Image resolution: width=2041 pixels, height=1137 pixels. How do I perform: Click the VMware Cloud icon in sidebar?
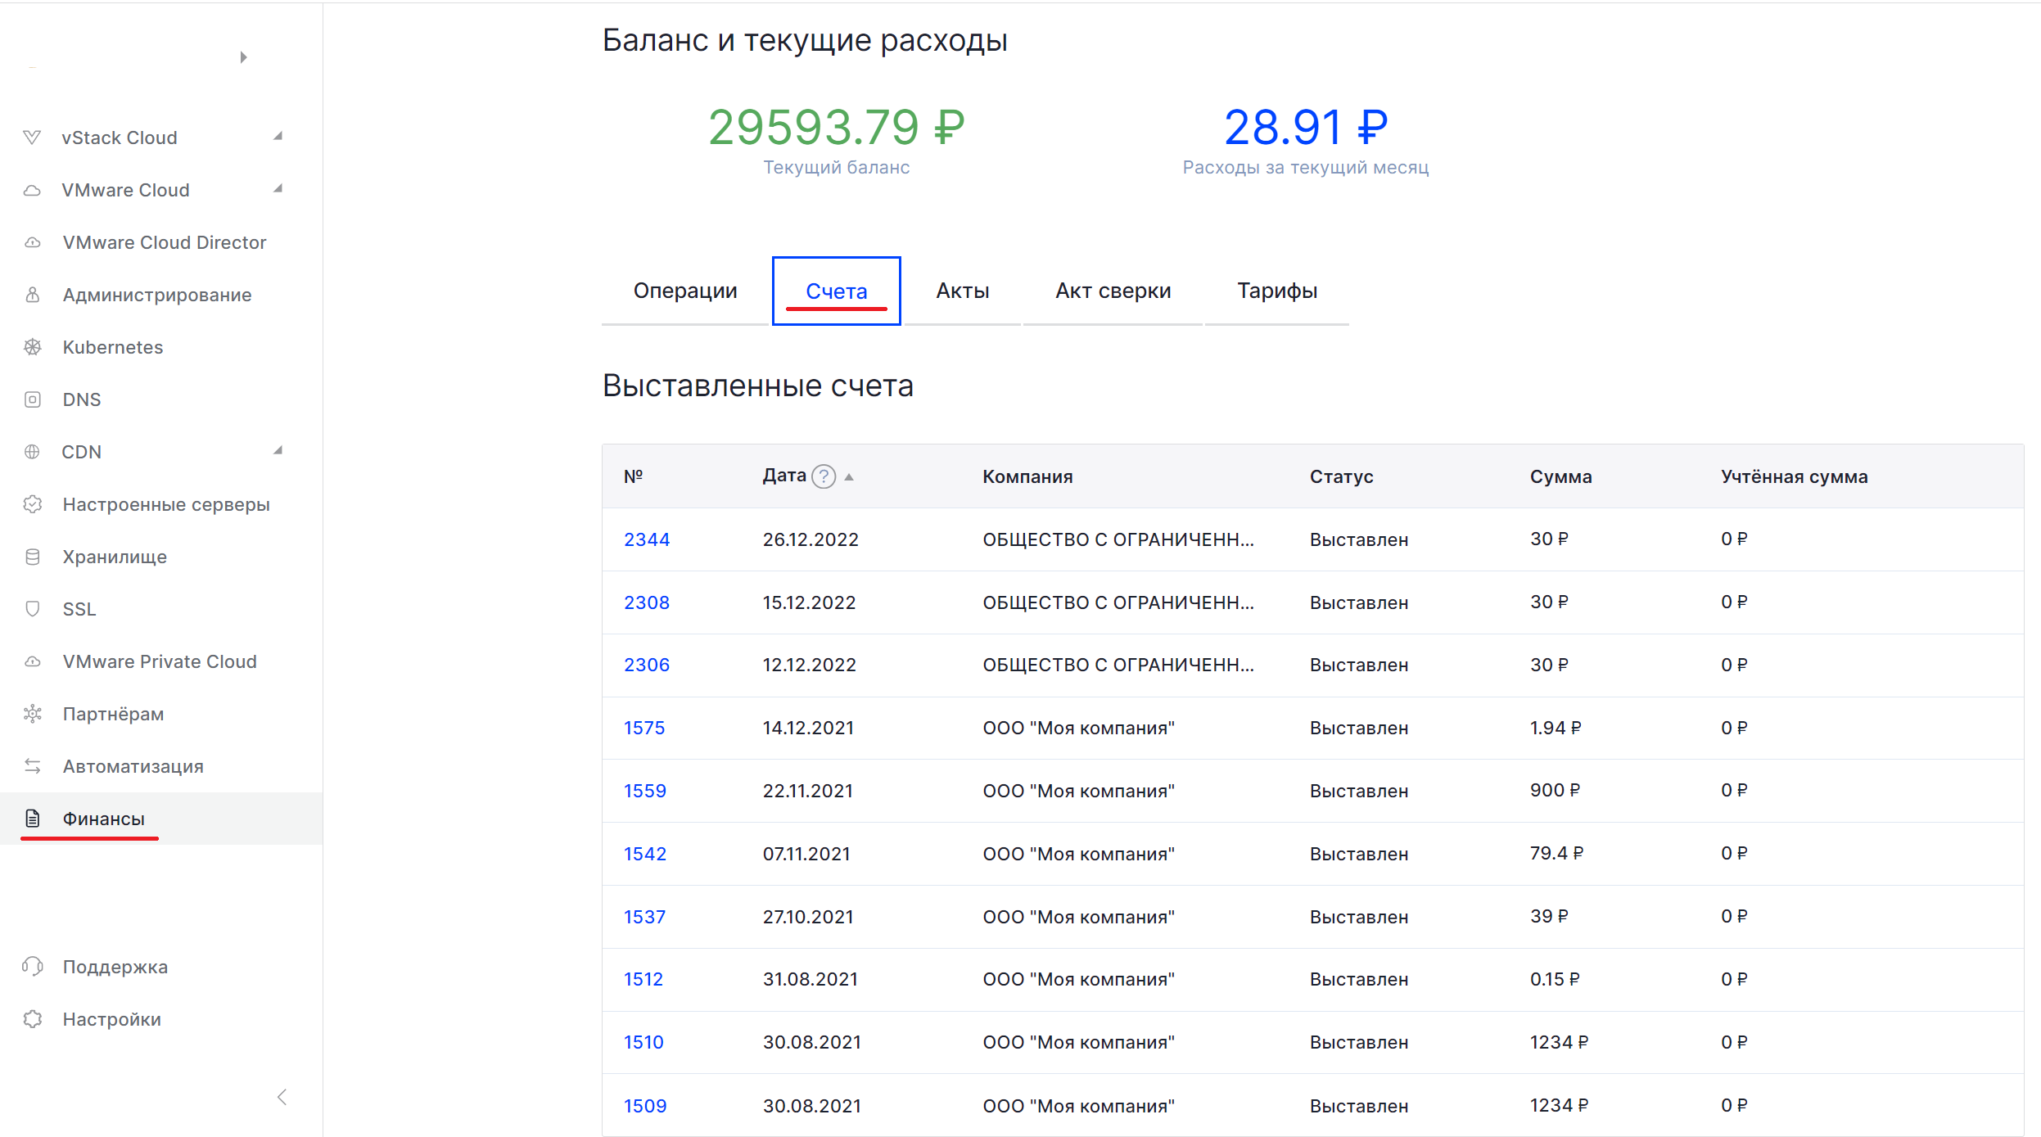[x=32, y=190]
